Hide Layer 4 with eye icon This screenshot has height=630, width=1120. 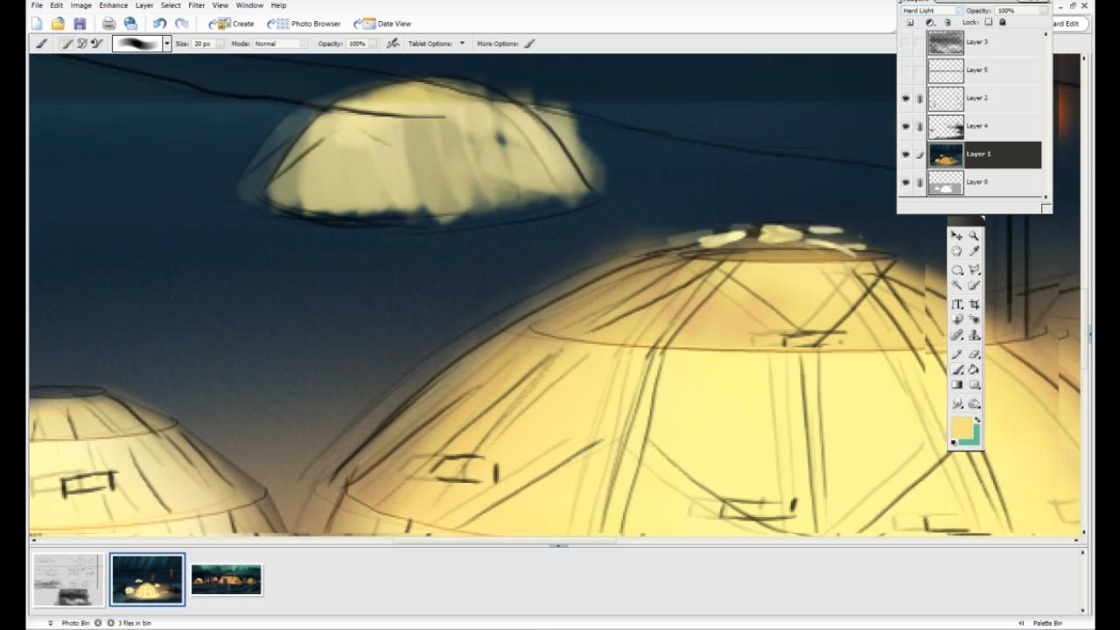pyautogui.click(x=906, y=126)
